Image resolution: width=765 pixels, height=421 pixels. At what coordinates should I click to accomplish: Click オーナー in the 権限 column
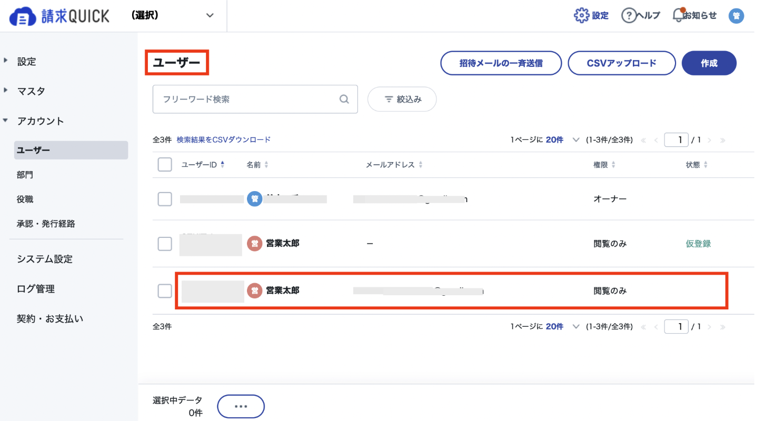610,199
